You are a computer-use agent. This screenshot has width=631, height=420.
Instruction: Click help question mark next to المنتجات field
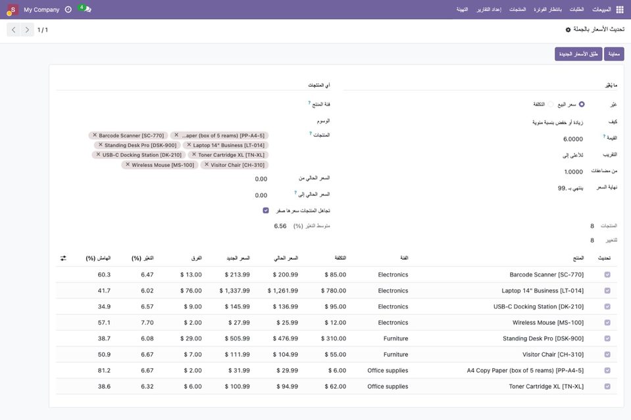311,133
